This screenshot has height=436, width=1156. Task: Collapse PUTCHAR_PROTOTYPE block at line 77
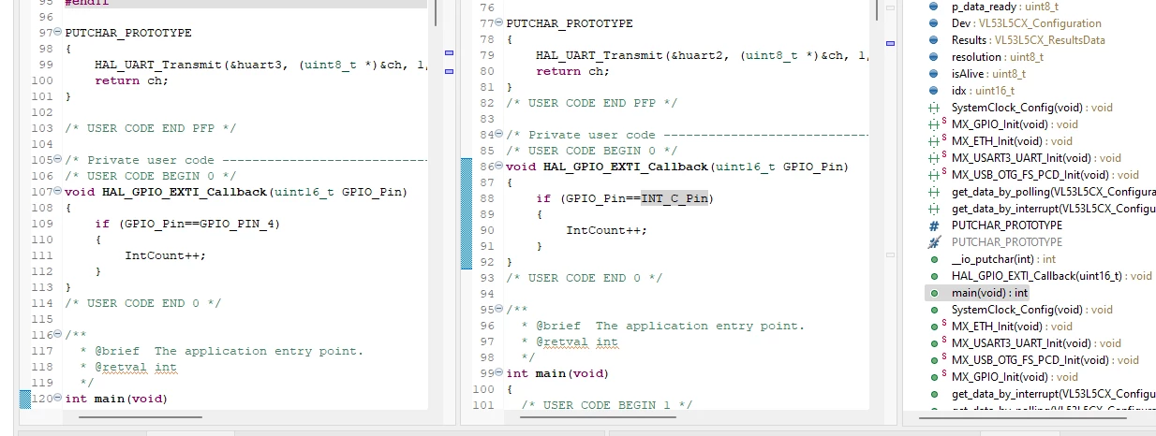(499, 23)
